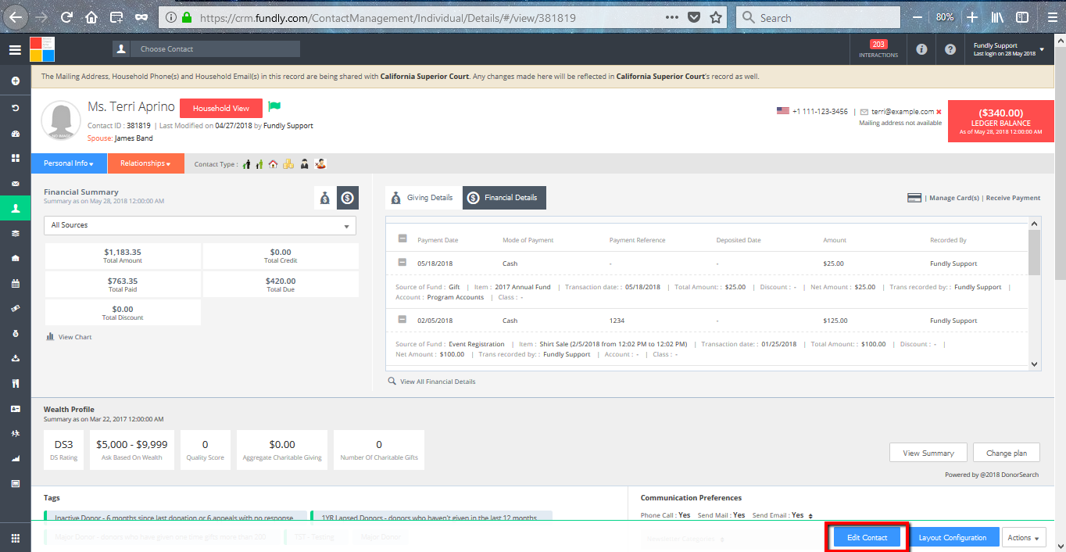Image resolution: width=1066 pixels, height=552 pixels.
Task: Open the stacked layers sidebar icon
Action: [15, 233]
